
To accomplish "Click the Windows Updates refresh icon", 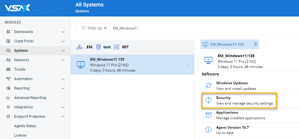I will pyautogui.click(x=209, y=86).
